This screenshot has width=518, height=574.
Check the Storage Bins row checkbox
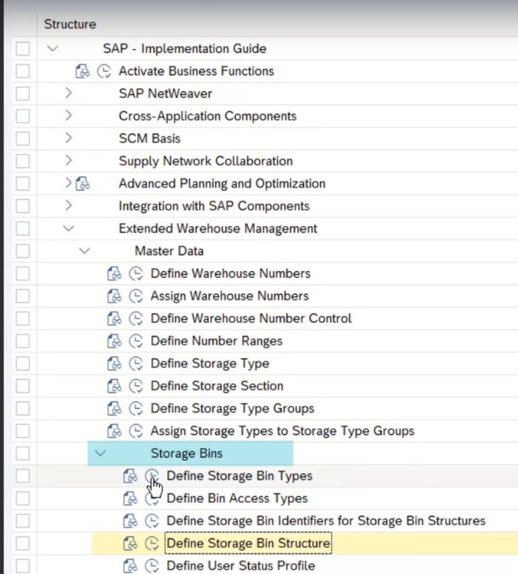pyautogui.click(x=22, y=453)
